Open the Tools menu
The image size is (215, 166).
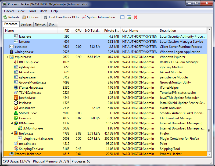[32, 11]
